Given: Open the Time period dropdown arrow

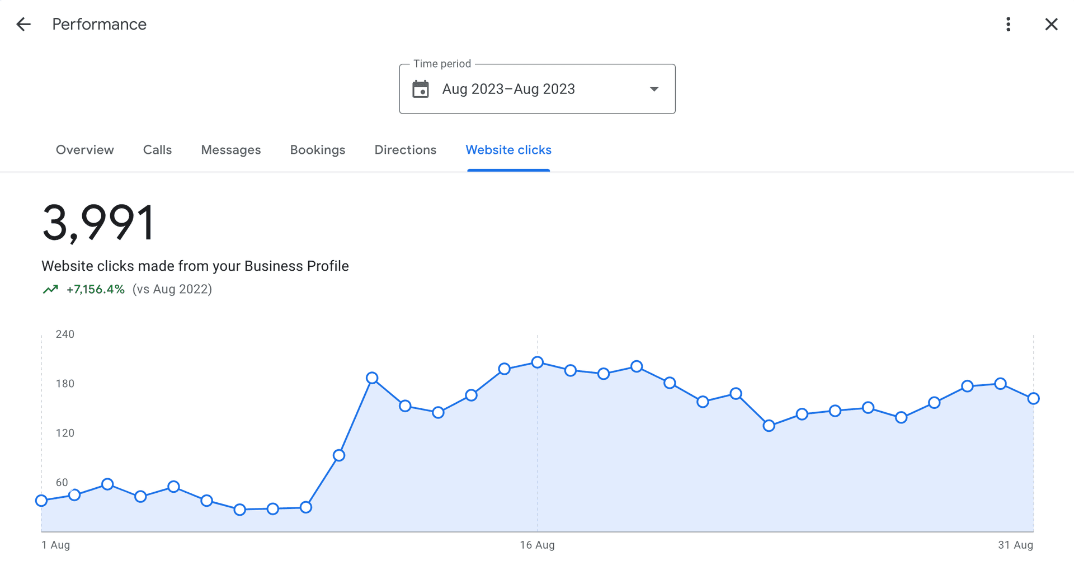Looking at the screenshot, I should tap(653, 89).
